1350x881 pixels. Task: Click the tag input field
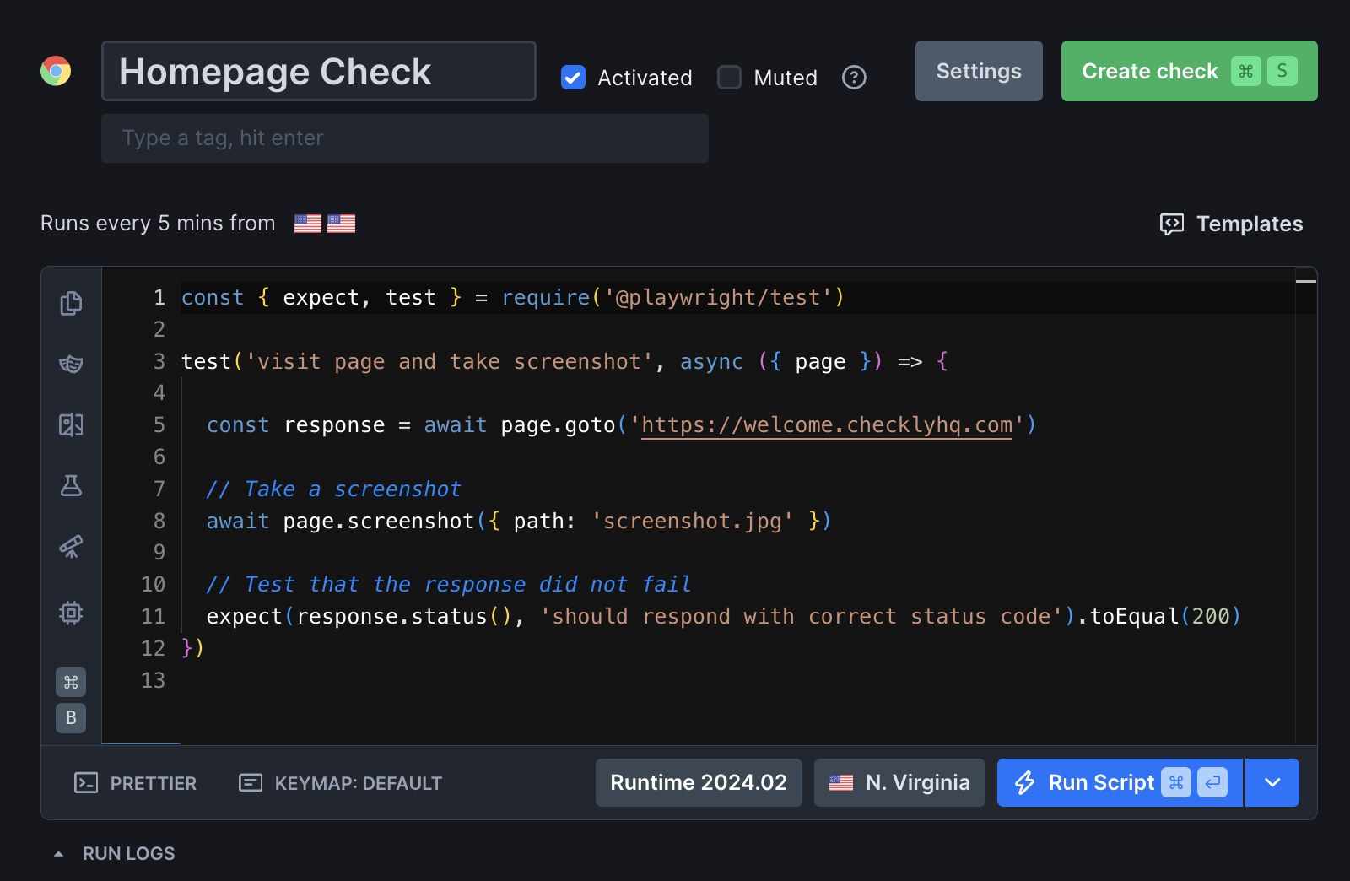coord(405,138)
